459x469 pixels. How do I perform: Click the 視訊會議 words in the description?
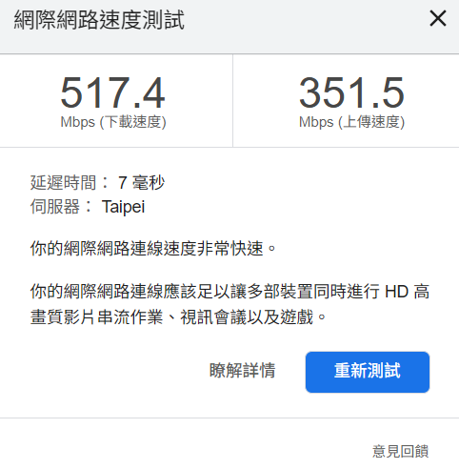(x=213, y=317)
